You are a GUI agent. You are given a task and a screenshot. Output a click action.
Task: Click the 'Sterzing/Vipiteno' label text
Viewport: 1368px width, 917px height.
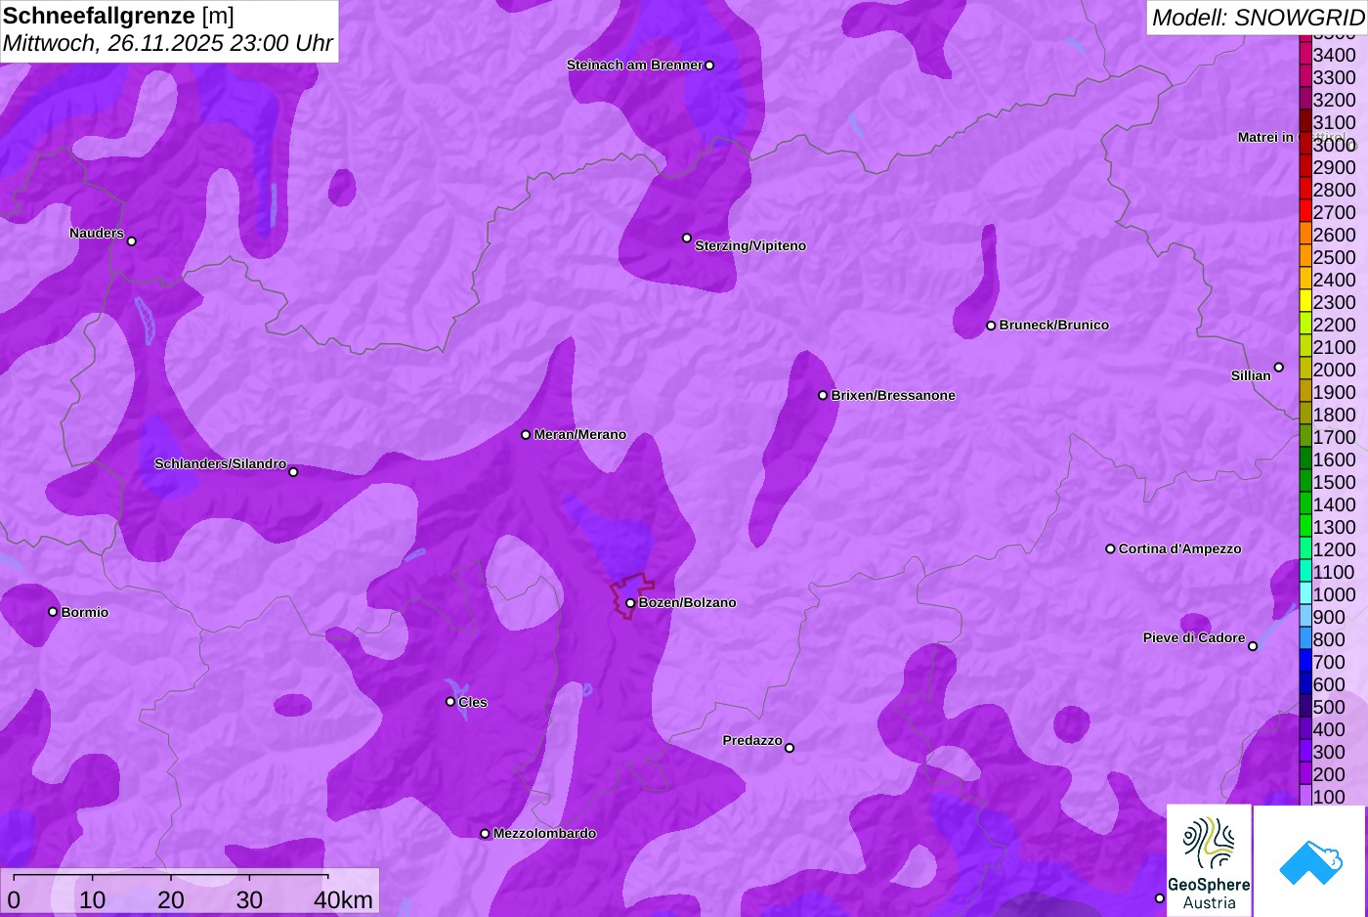click(x=750, y=245)
